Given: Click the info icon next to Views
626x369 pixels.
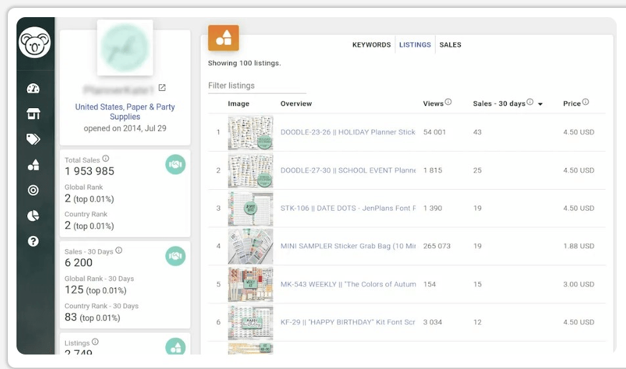Looking at the screenshot, I should tap(448, 102).
